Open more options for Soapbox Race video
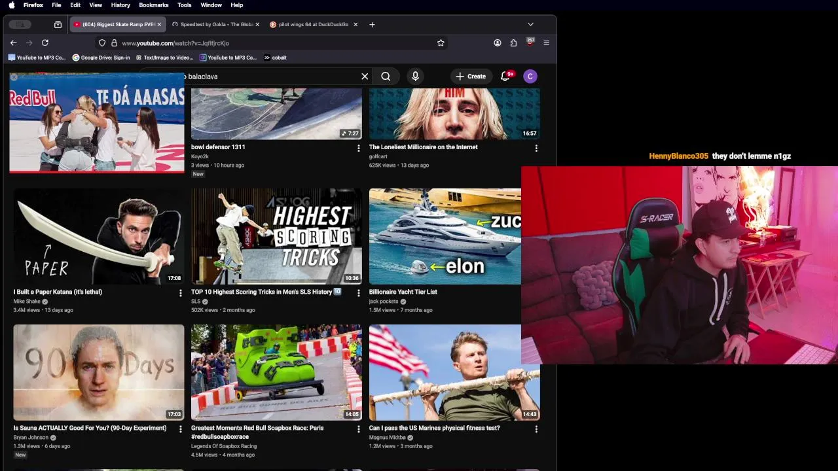Viewport: 838px width, 471px height. [358, 429]
